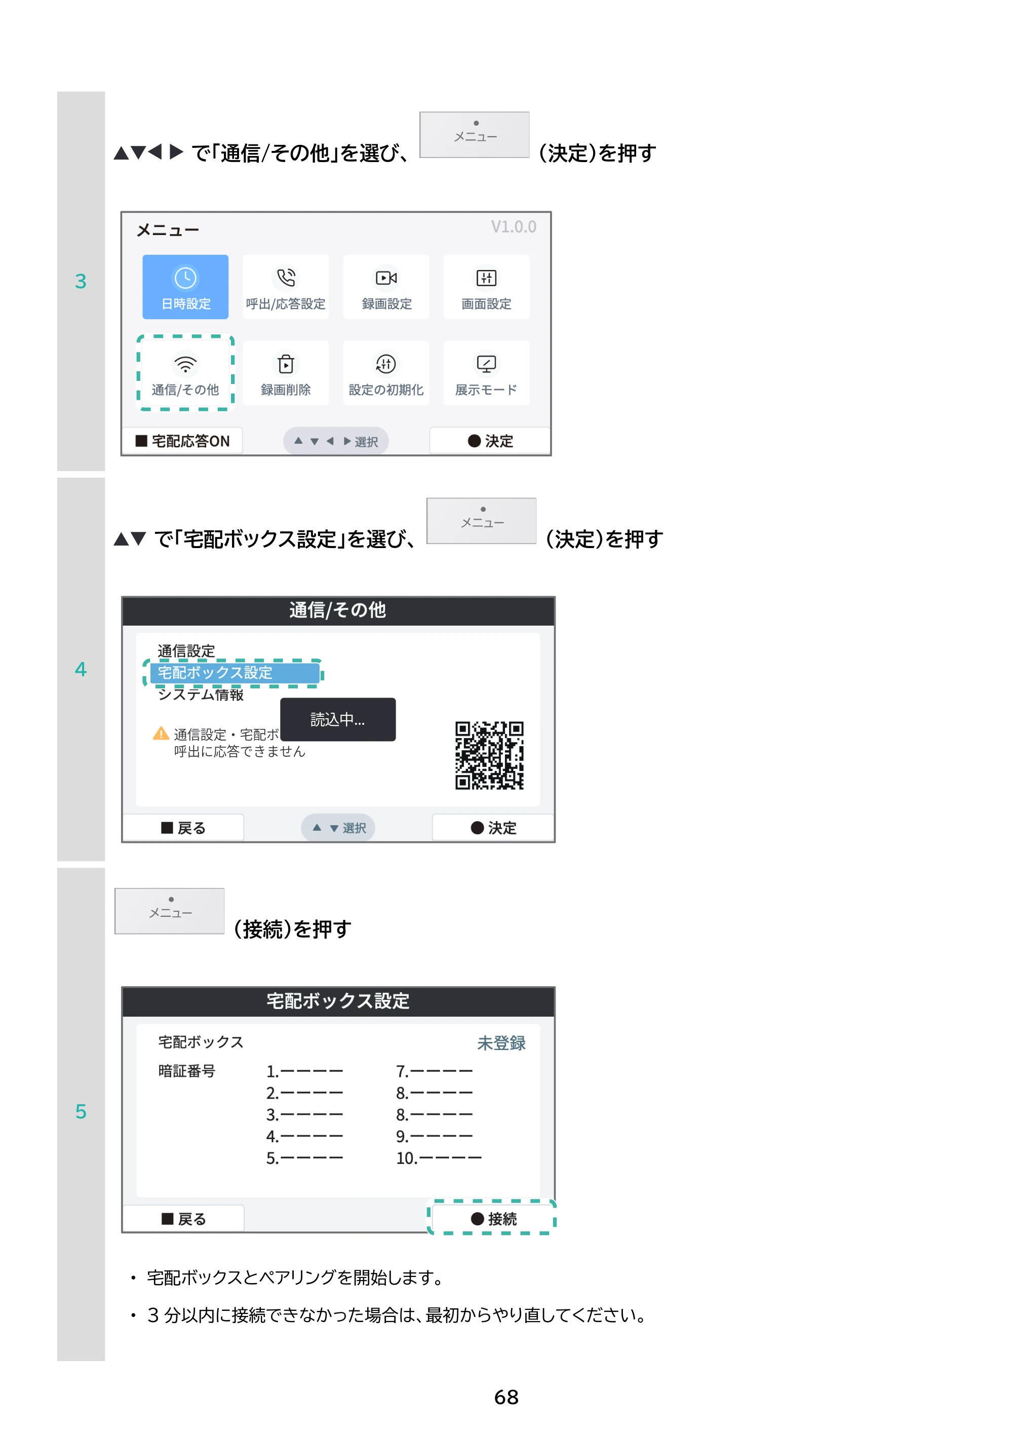Image resolution: width=1013 pixels, height=1433 pixels.
Task: Open 録画削除 trash tile
Action: pos(285,373)
